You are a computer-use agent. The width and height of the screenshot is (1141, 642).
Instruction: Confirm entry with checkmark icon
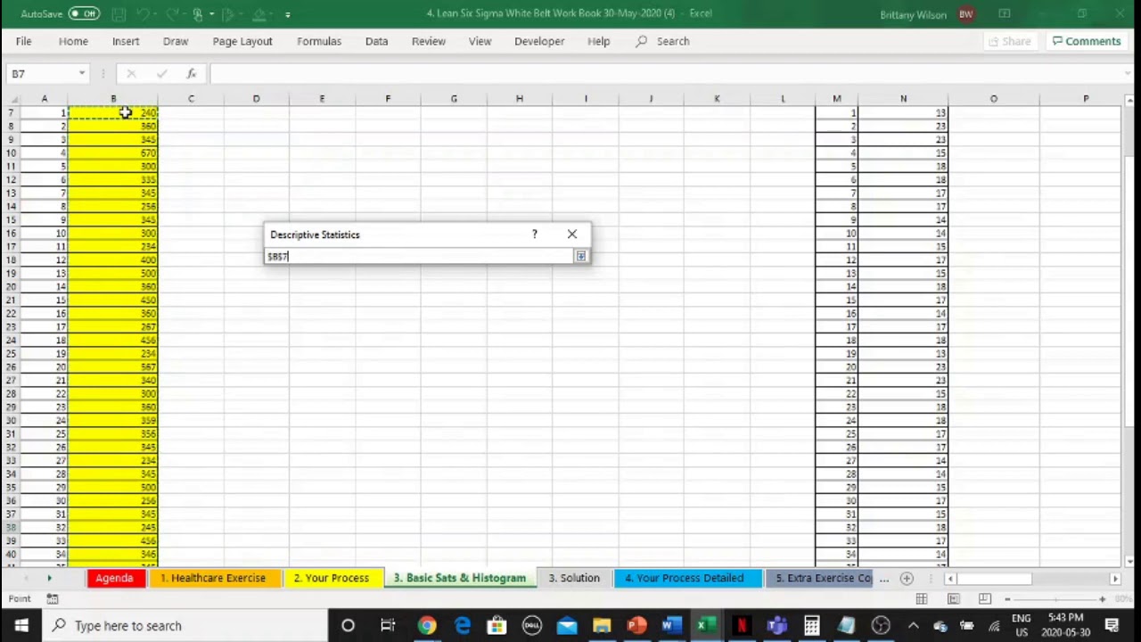click(161, 73)
